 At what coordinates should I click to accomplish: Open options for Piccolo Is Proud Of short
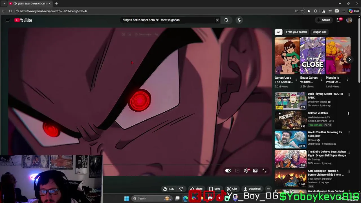[347, 80]
